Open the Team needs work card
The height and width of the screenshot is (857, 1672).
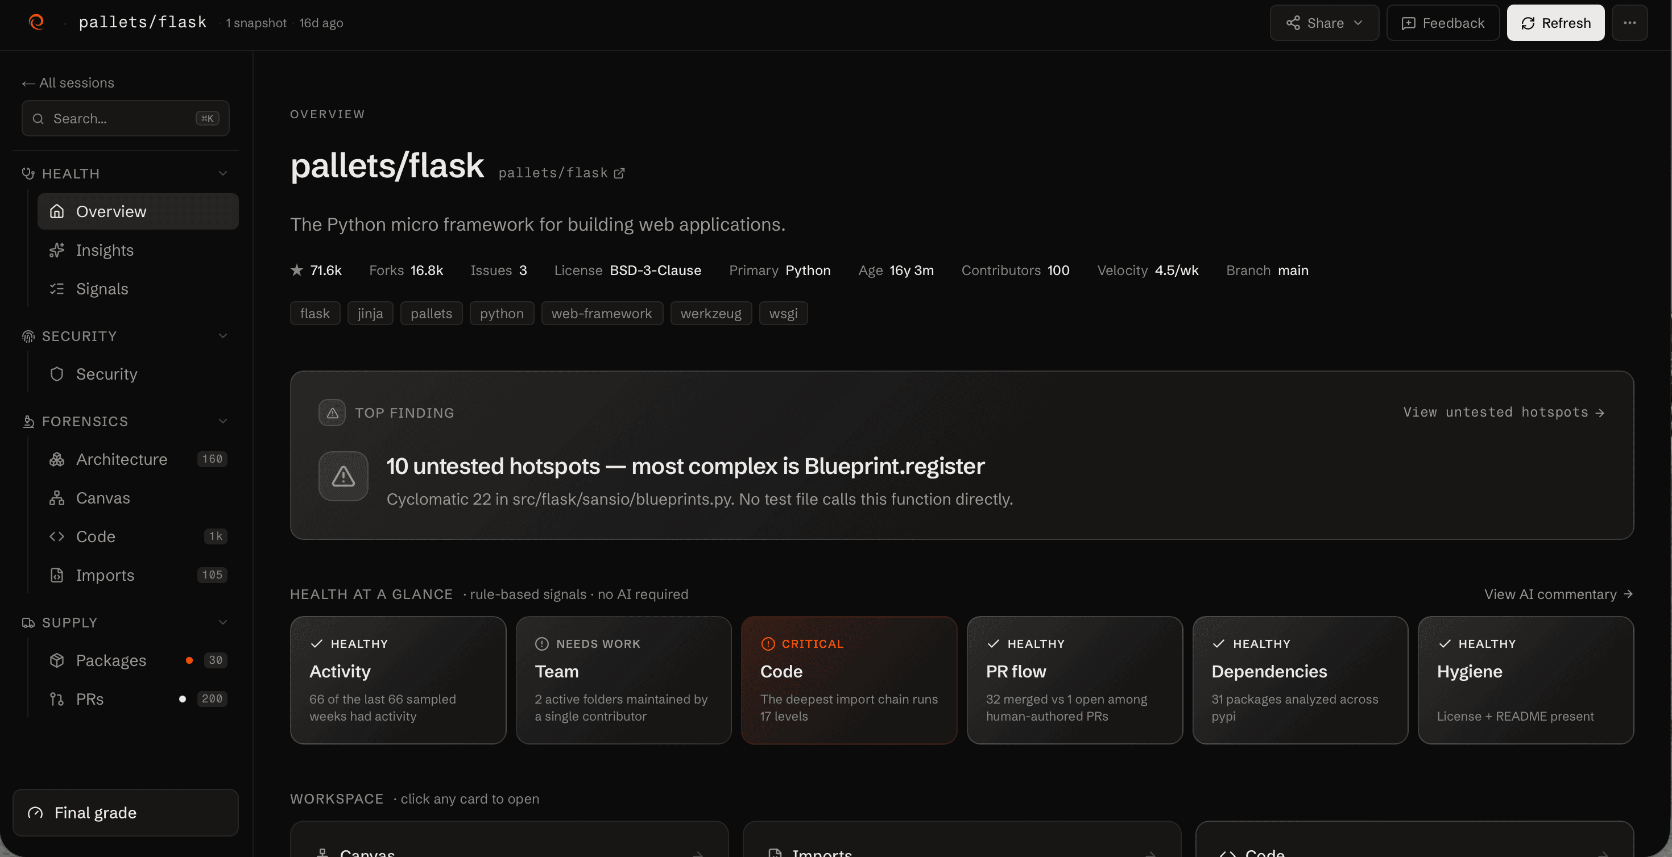coord(623,680)
